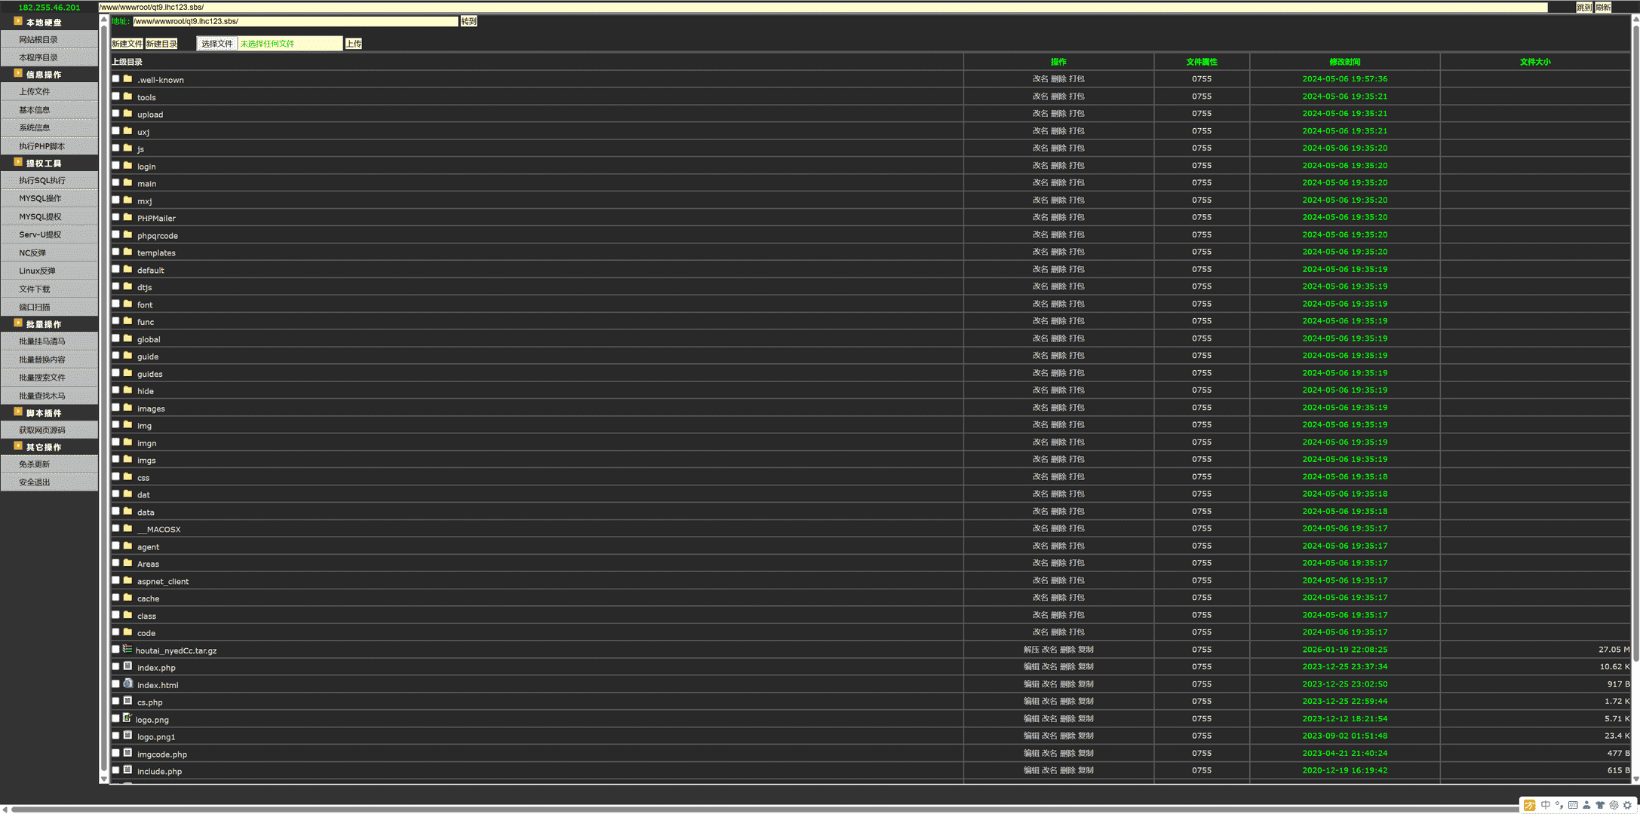This screenshot has height=814, width=1640.
Task: Toggle the 信息操作 section arrow
Action: click(x=18, y=74)
